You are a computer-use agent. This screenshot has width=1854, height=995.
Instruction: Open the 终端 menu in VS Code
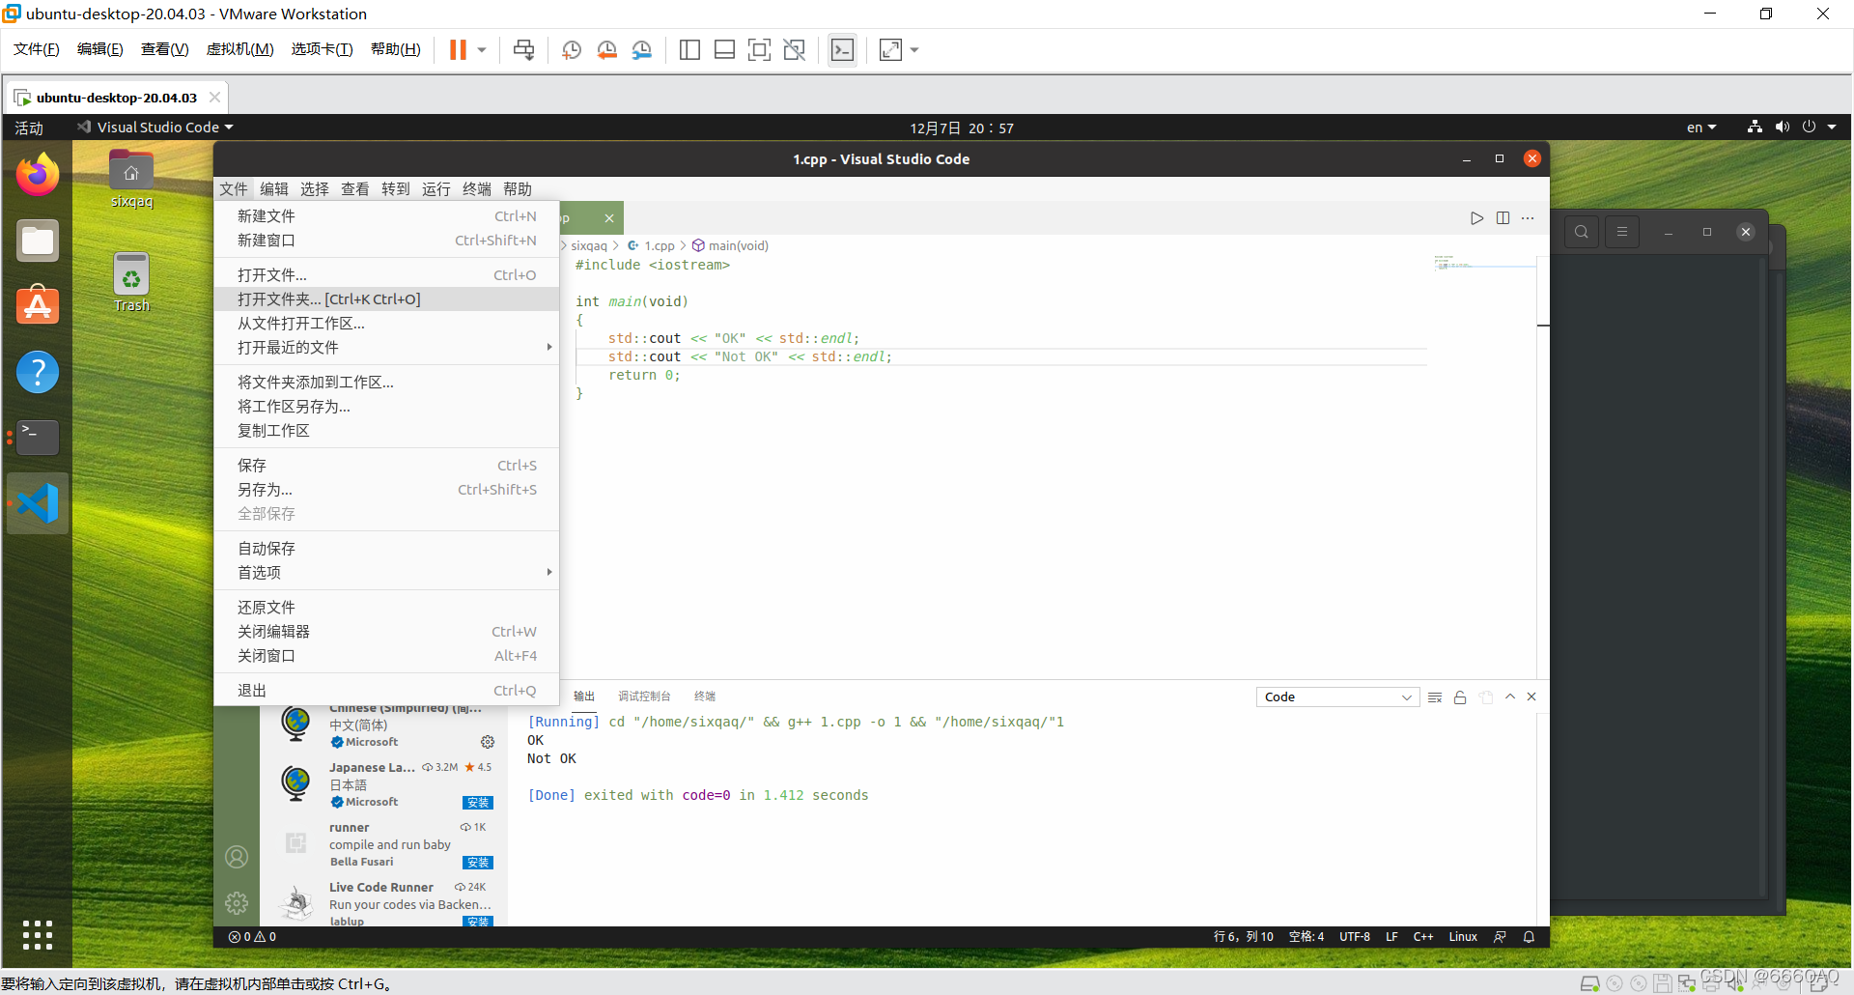coord(477,189)
